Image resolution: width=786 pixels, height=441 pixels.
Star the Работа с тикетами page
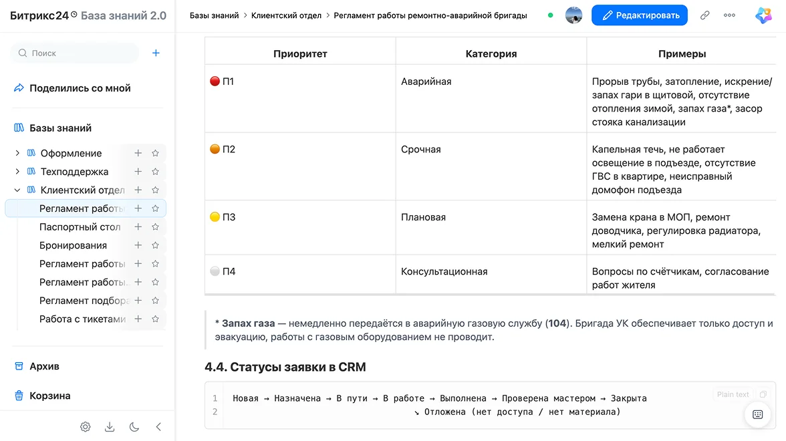[155, 319]
